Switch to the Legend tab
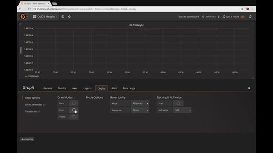Viewport: 273px width, 153px height. [87, 88]
